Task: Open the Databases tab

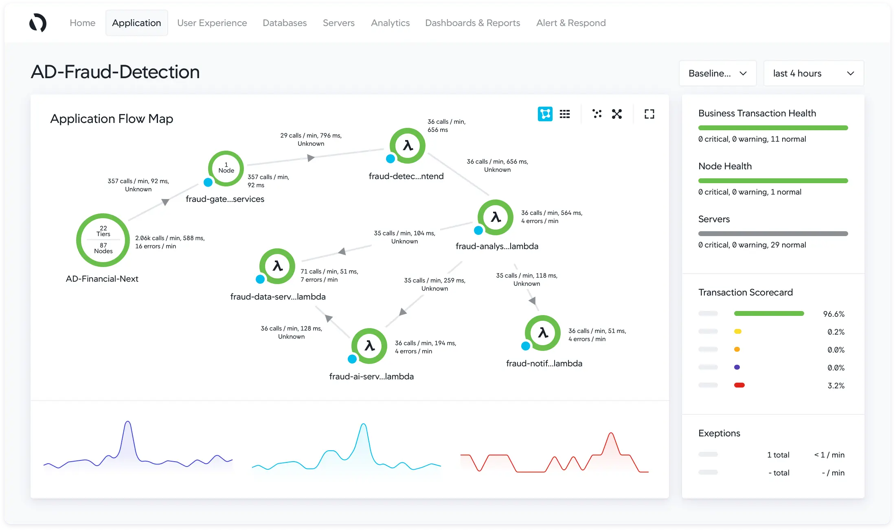Action: click(x=285, y=23)
